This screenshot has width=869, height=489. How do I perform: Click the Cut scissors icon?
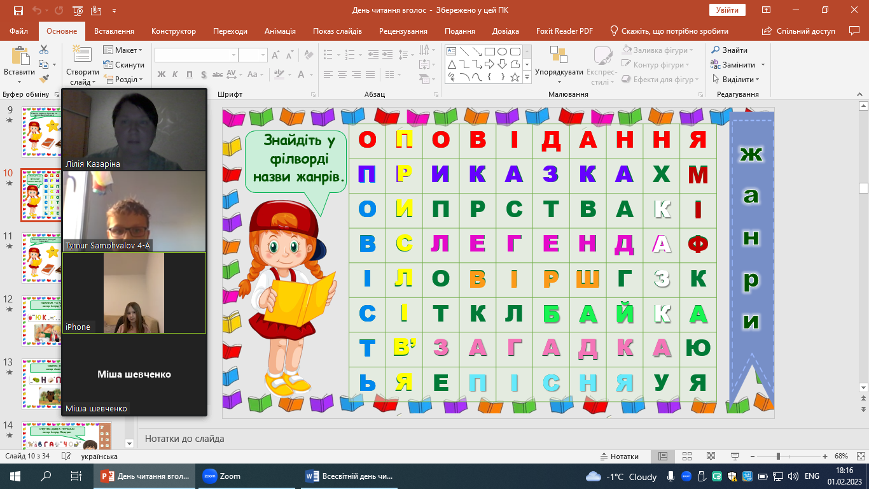[x=44, y=50]
